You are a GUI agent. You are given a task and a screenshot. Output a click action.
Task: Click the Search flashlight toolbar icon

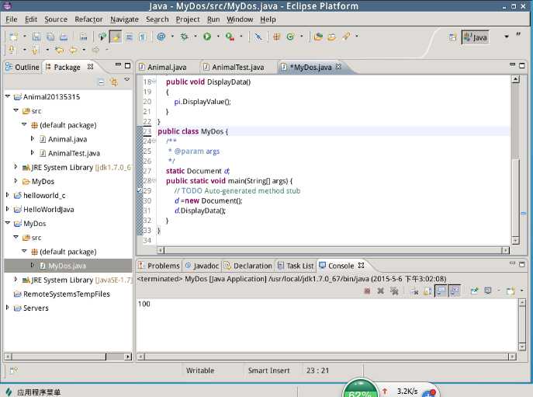point(346,36)
